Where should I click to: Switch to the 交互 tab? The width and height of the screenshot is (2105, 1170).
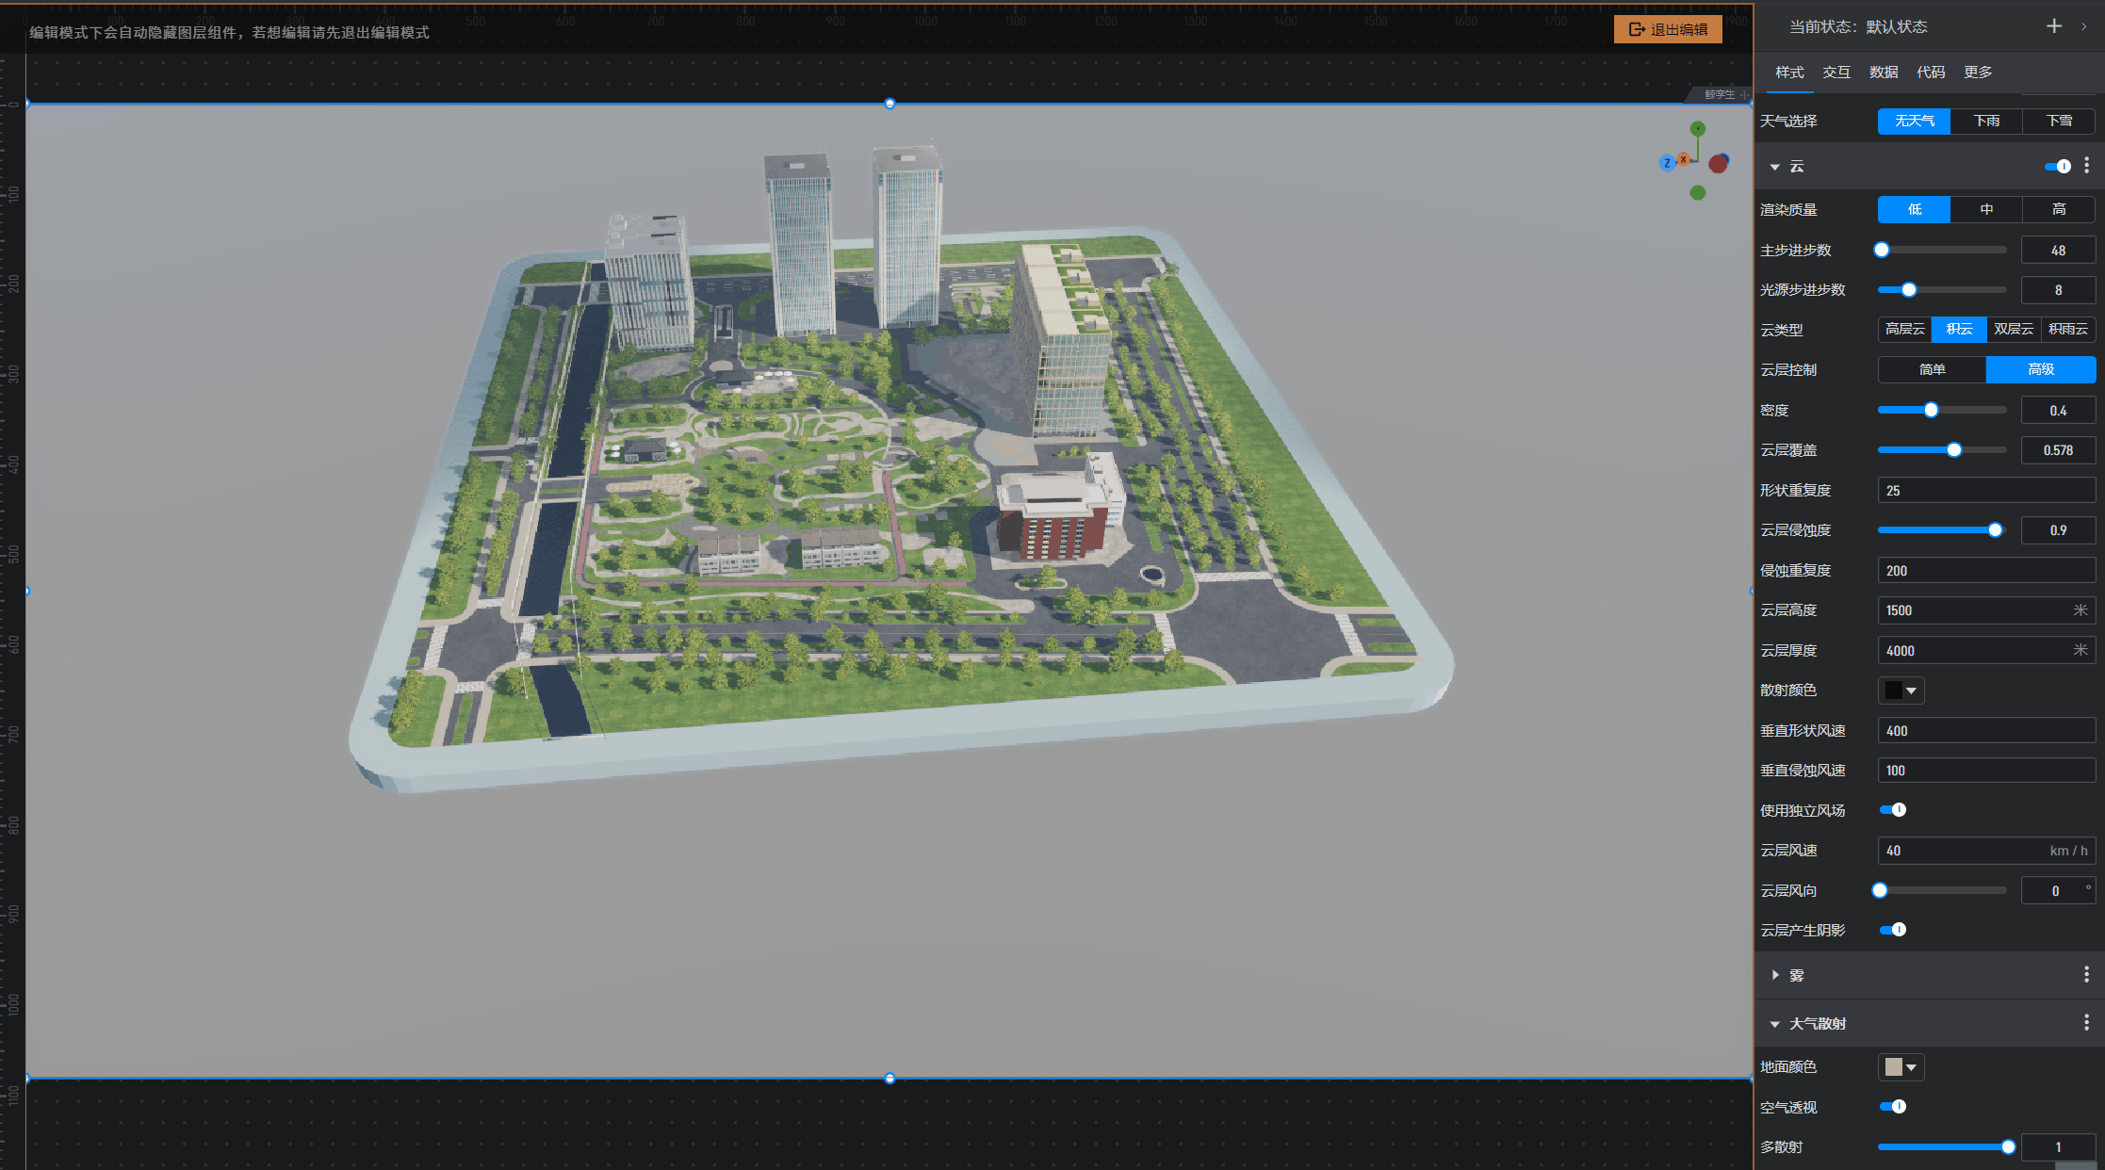(1836, 73)
